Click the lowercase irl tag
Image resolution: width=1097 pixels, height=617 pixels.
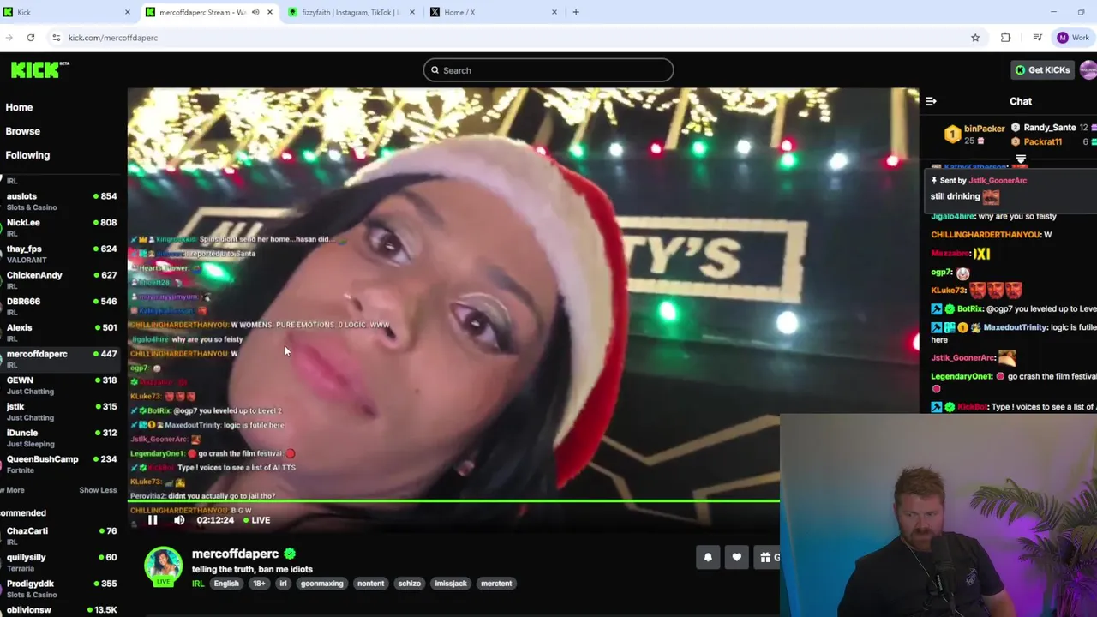pyautogui.click(x=283, y=584)
